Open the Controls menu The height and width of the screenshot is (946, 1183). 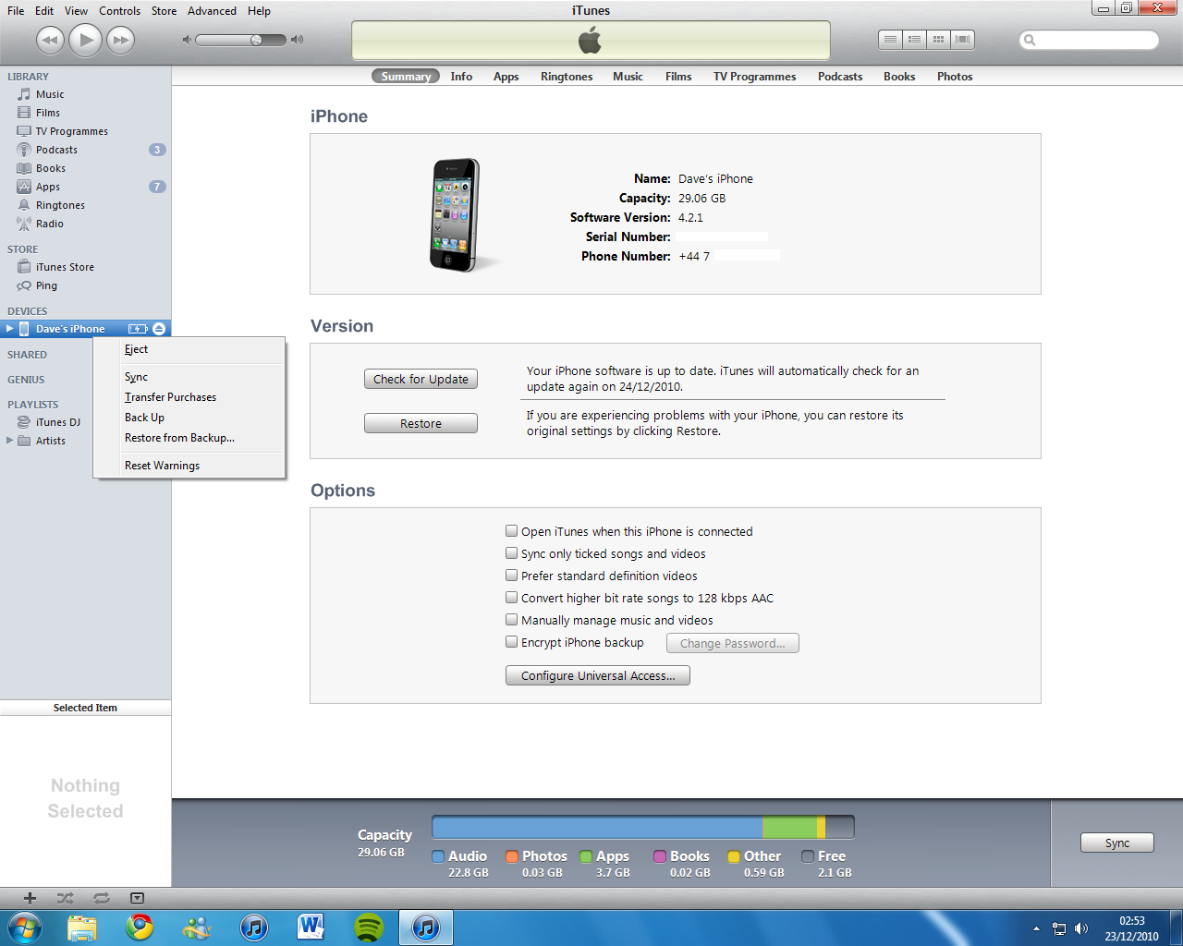[120, 11]
